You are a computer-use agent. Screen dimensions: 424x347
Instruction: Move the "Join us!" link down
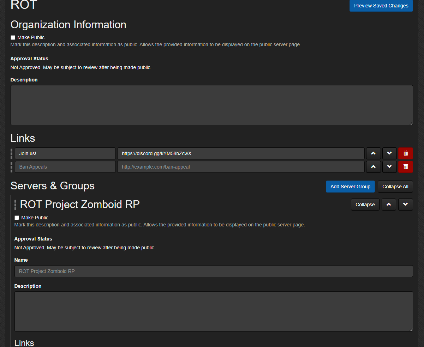point(389,153)
